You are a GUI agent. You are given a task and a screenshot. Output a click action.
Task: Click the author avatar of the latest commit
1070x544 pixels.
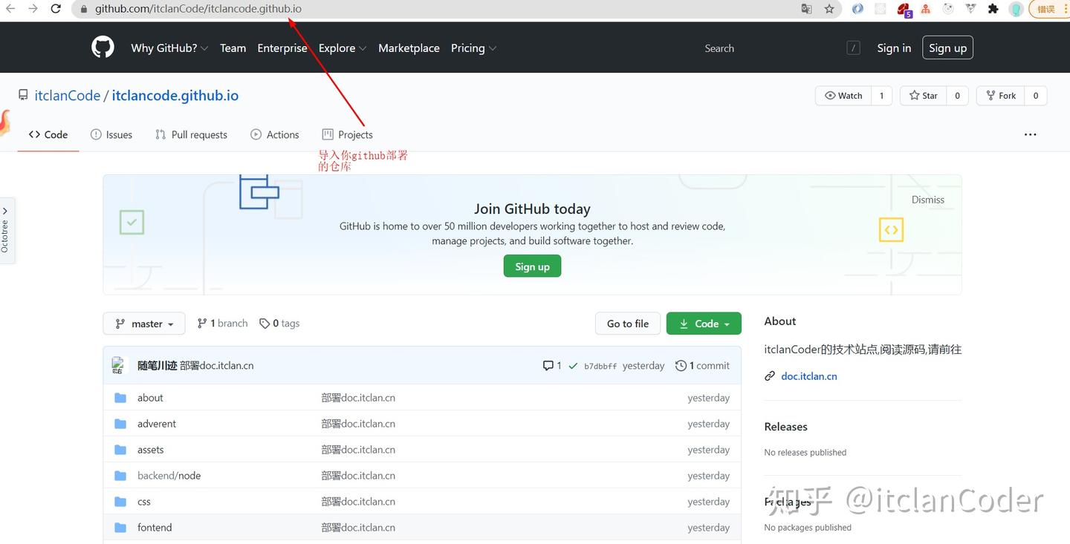tap(120, 365)
